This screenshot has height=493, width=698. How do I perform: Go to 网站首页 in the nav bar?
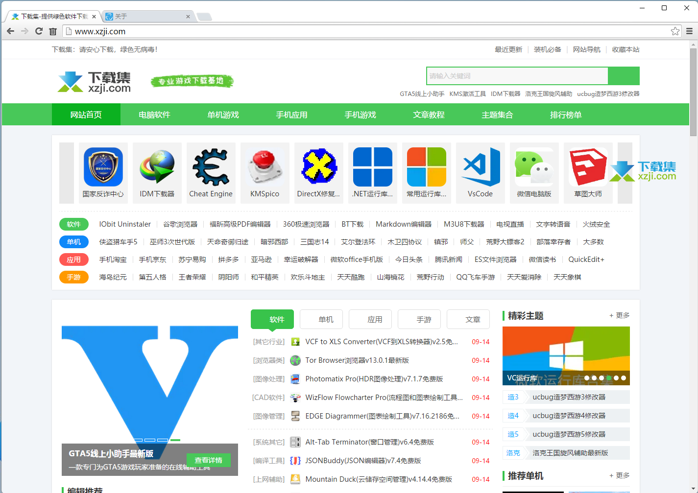tap(86, 115)
